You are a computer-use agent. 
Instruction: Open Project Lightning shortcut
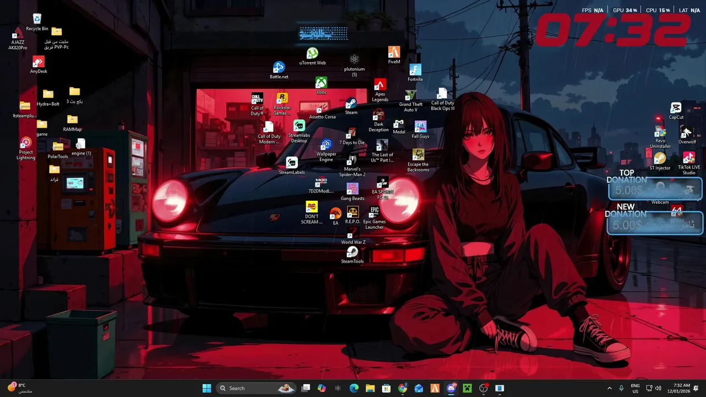pos(25,148)
